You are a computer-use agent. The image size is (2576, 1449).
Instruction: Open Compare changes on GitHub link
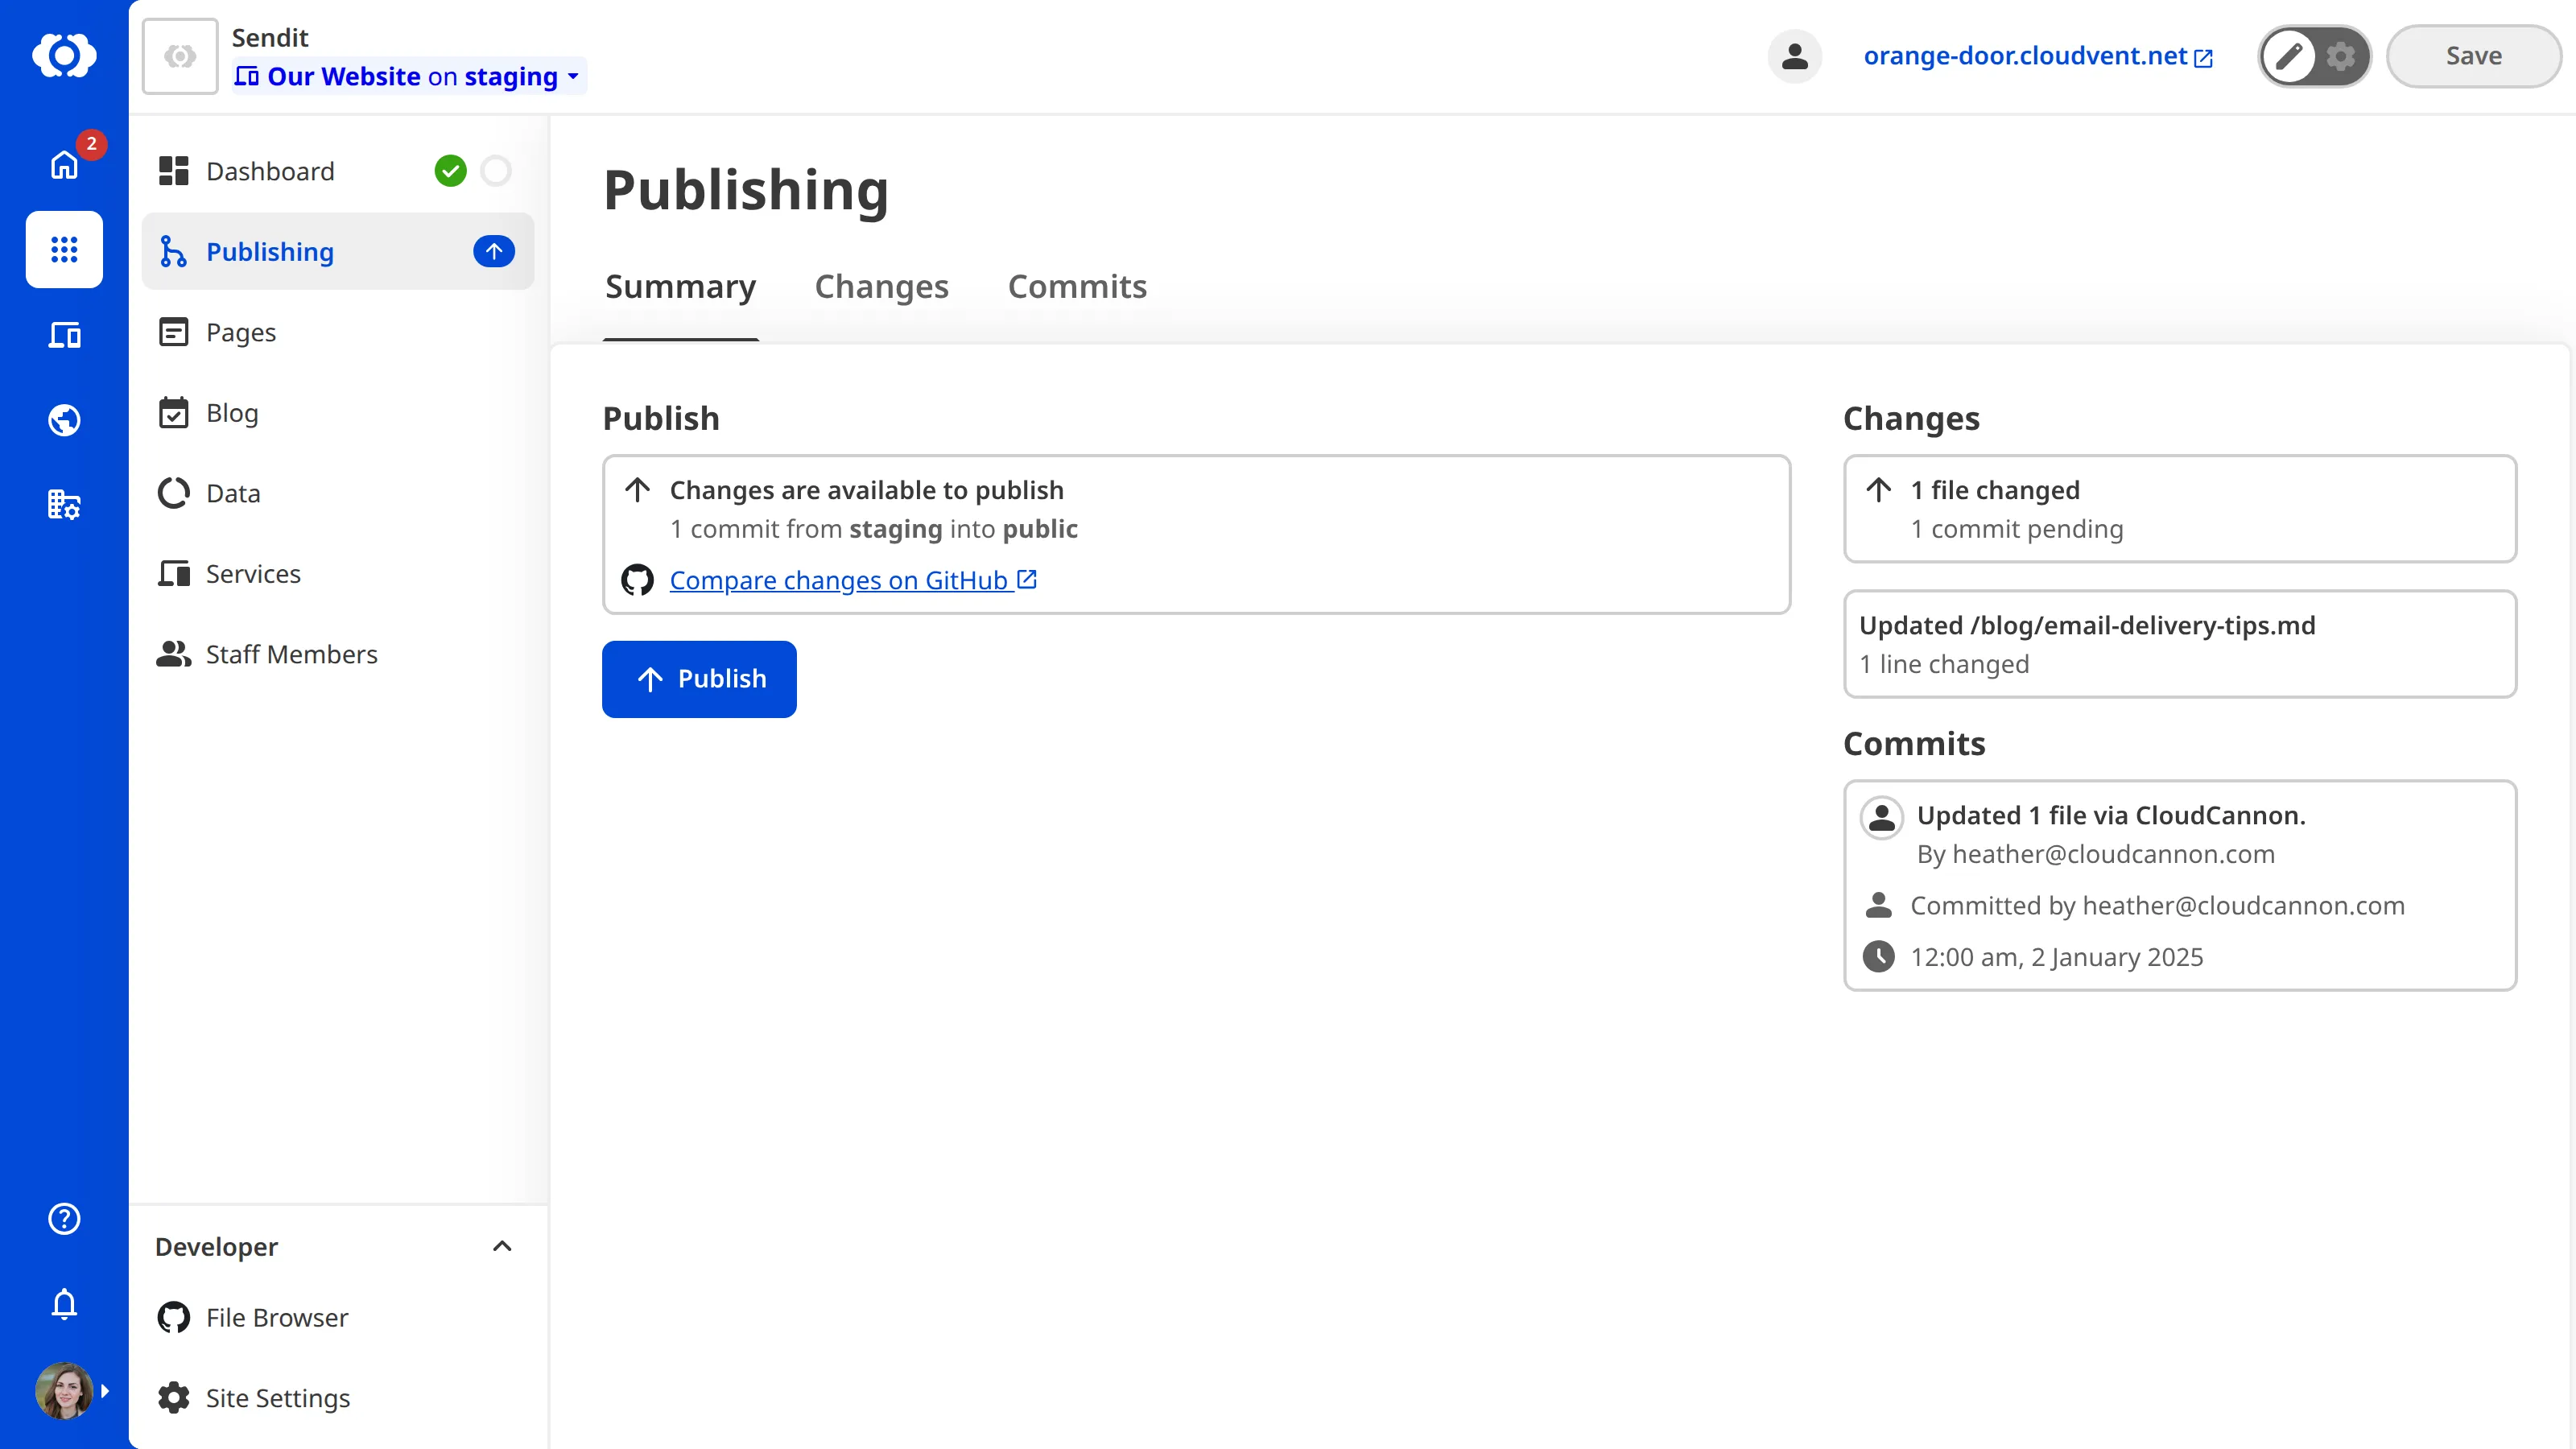click(x=853, y=580)
